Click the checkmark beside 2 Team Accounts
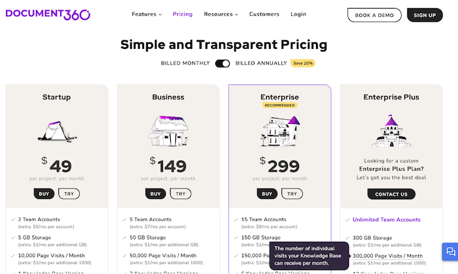458x274 pixels. coord(13,220)
